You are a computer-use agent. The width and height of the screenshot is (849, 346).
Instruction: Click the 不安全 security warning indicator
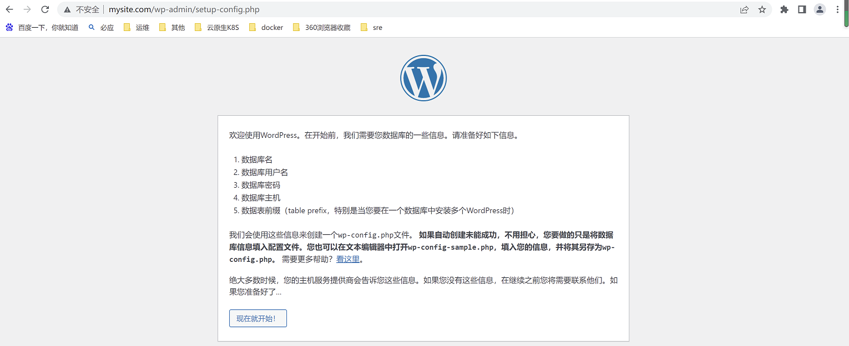point(82,9)
